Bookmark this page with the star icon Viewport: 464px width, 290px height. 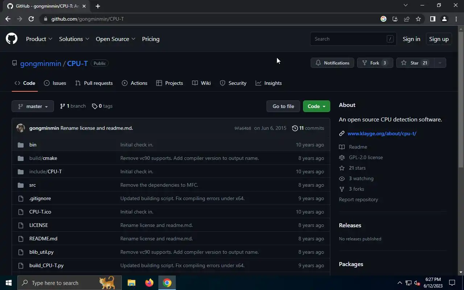click(418, 19)
